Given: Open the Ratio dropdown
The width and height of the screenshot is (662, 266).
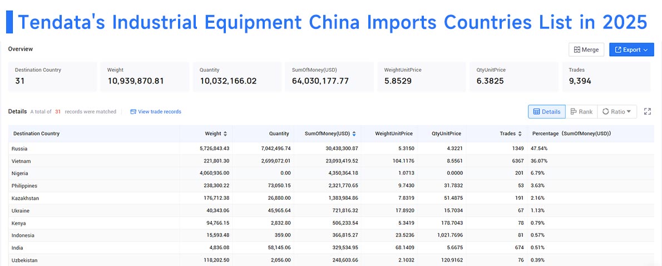Looking at the screenshot, I should tap(617, 111).
